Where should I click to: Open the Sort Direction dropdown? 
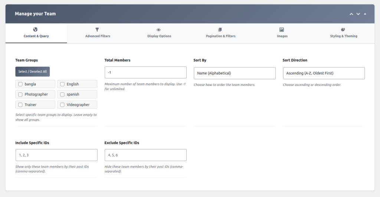(324, 73)
